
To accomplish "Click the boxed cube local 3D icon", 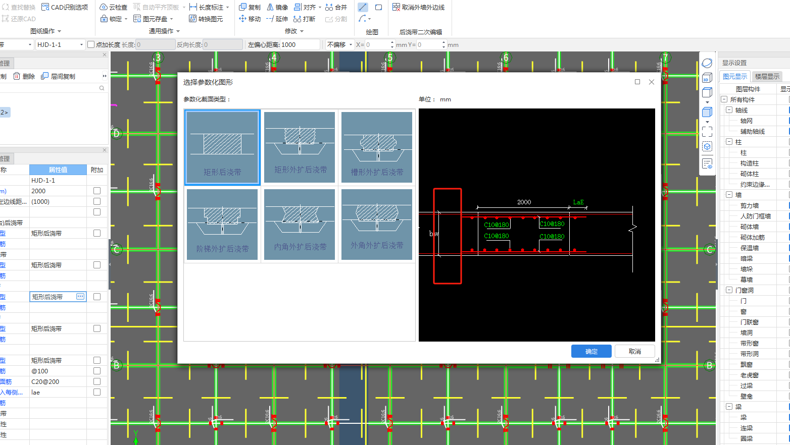I will [707, 146].
